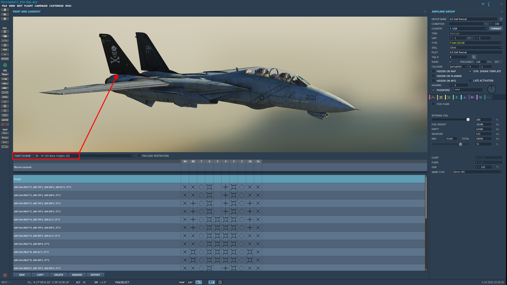The image size is (507, 285).
Task: Open the radio antenna settings tab
Action: pos(480,97)
